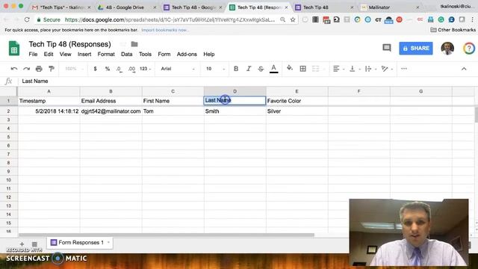
Task: Open Other Bookmarks folder
Action: point(453,30)
